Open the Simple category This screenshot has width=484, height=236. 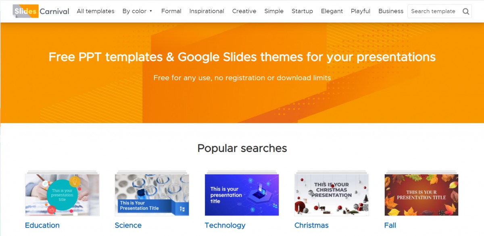coord(274,11)
